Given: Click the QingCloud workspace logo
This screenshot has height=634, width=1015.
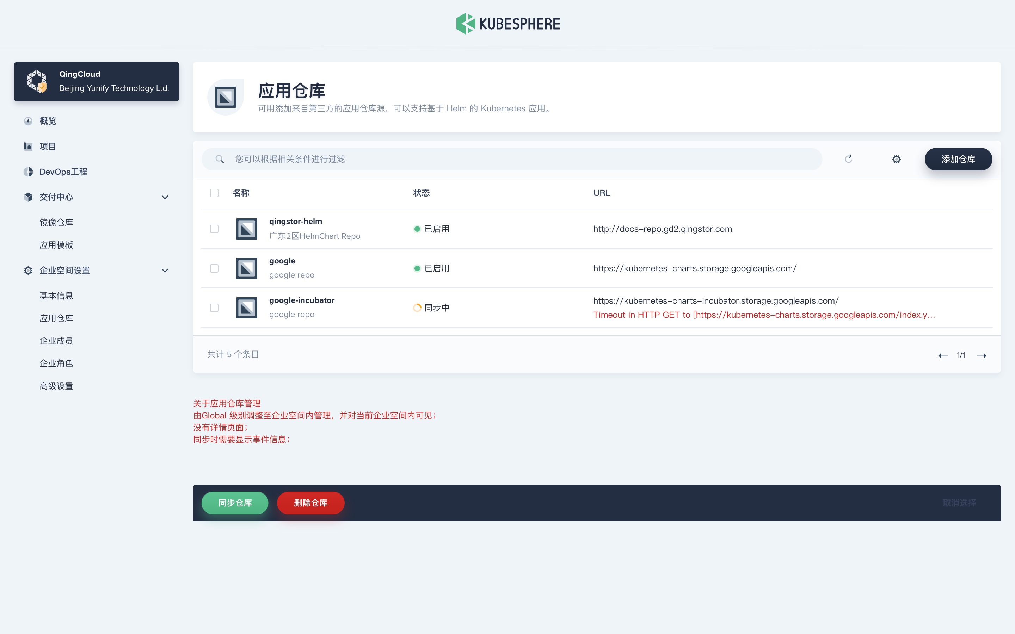Looking at the screenshot, I should (x=38, y=81).
